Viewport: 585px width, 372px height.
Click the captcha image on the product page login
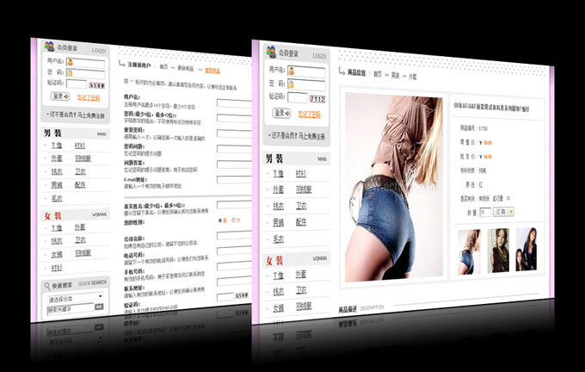pos(317,97)
